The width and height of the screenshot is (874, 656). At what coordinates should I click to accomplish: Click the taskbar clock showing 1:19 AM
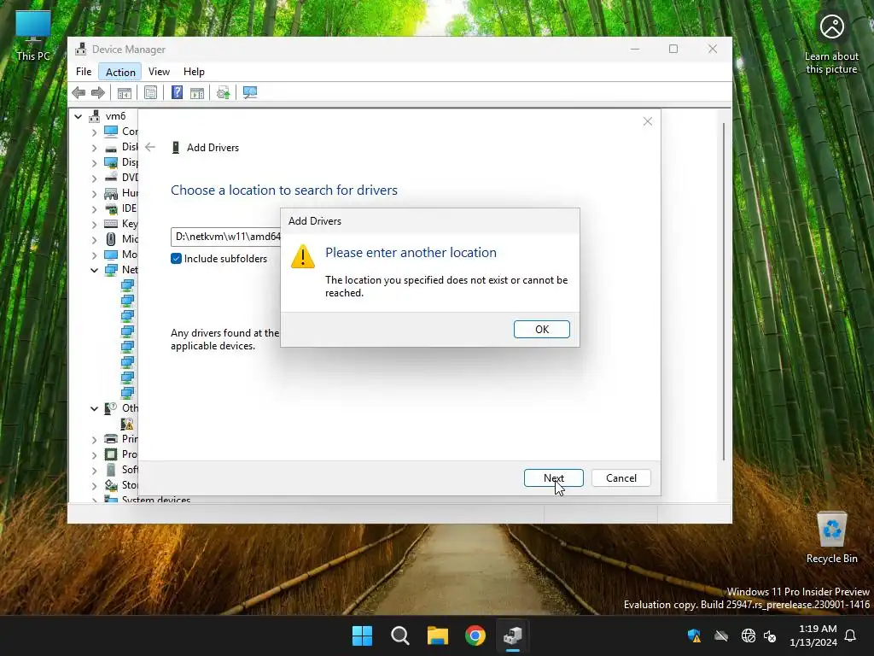pos(813,635)
